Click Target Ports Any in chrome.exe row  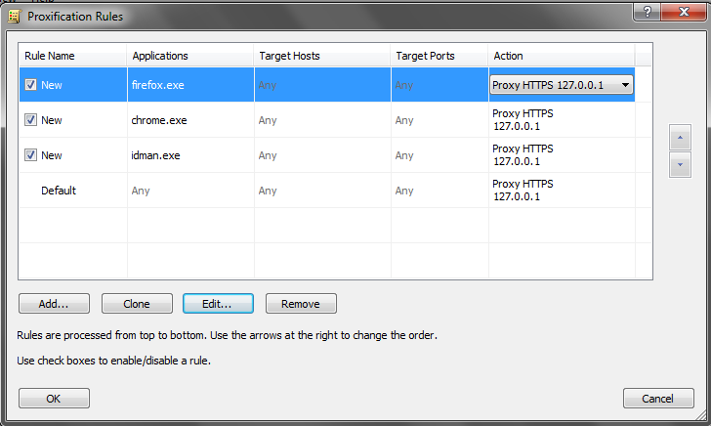[404, 120]
